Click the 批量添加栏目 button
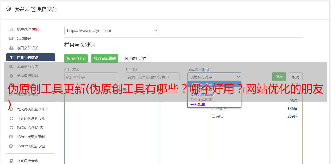331x164 pixels. [x=136, y=59]
